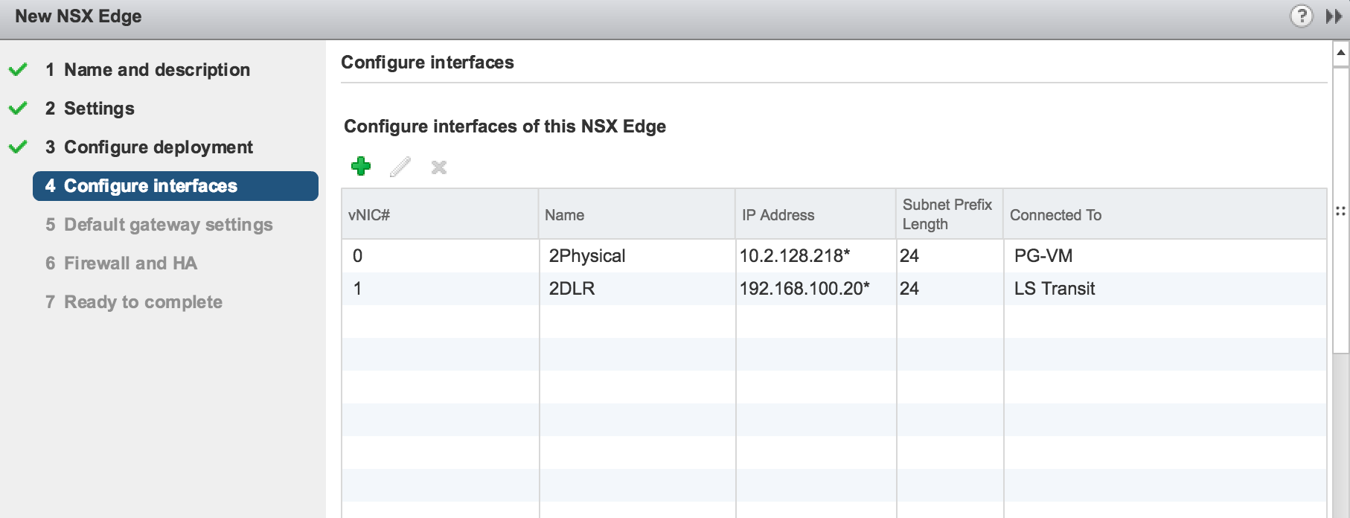Select step 7 Ready to complete
1350x518 pixels.
click(x=134, y=302)
